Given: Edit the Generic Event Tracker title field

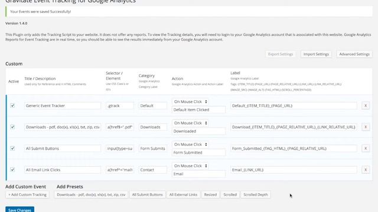Looking at the screenshot, I should click(63, 105).
